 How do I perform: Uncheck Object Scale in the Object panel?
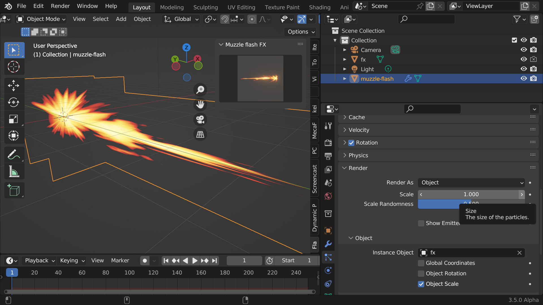[x=421, y=284]
